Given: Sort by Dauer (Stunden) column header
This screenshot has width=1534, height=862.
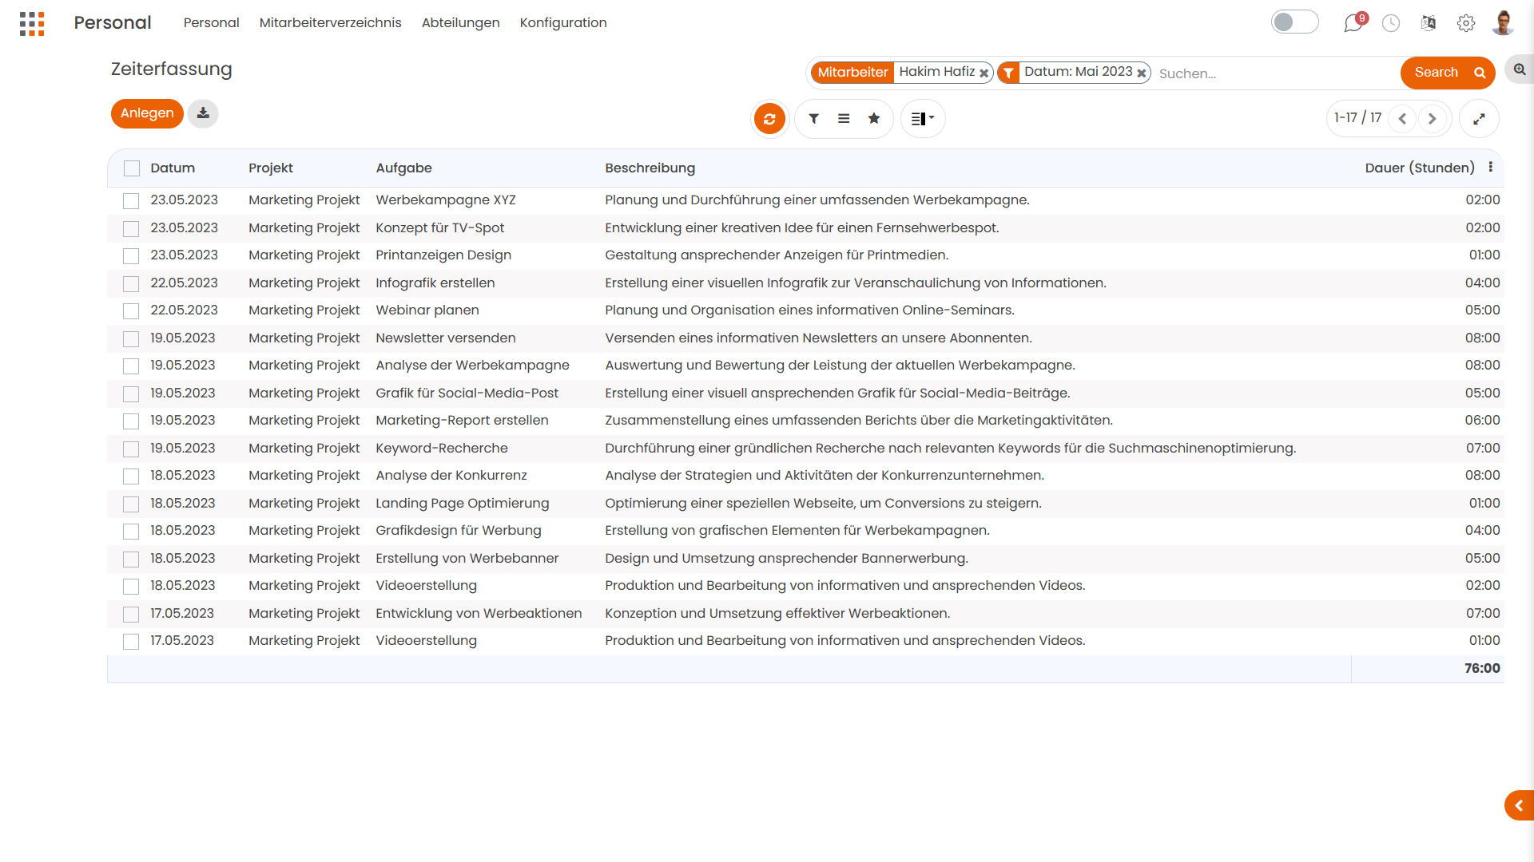Looking at the screenshot, I should (x=1420, y=168).
